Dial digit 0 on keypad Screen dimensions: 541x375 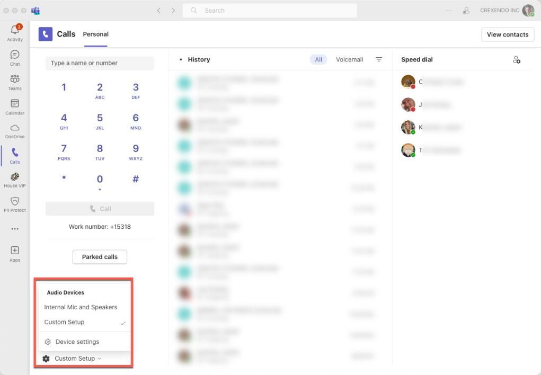(x=100, y=183)
